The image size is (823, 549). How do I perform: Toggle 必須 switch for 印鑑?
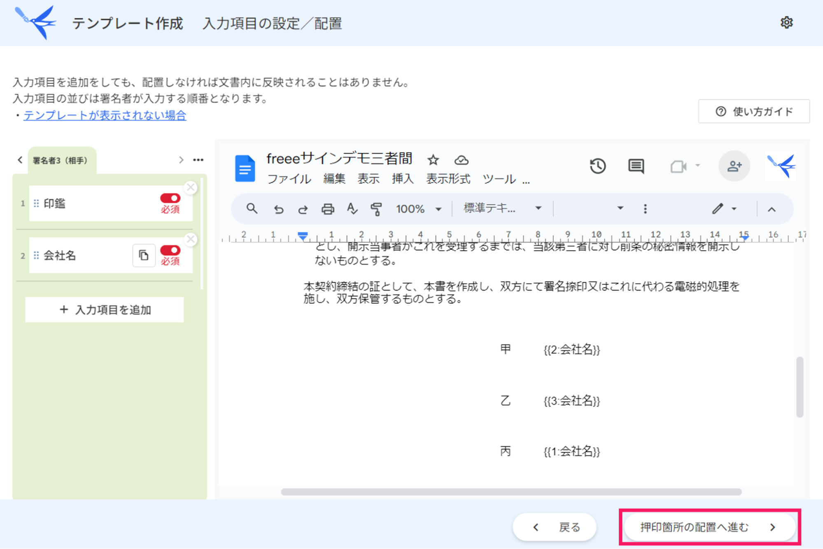pyautogui.click(x=170, y=198)
